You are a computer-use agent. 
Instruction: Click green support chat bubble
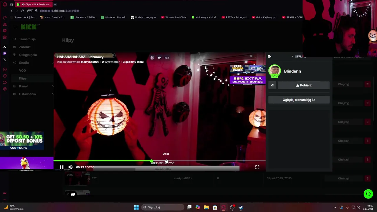point(368,194)
